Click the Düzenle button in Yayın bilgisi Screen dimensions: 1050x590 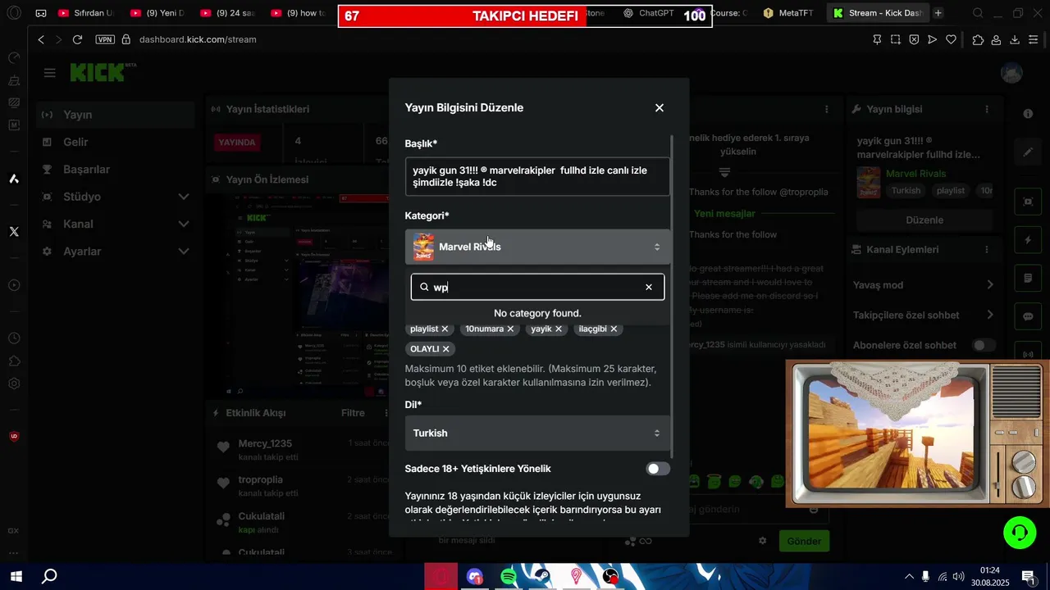coord(924,220)
